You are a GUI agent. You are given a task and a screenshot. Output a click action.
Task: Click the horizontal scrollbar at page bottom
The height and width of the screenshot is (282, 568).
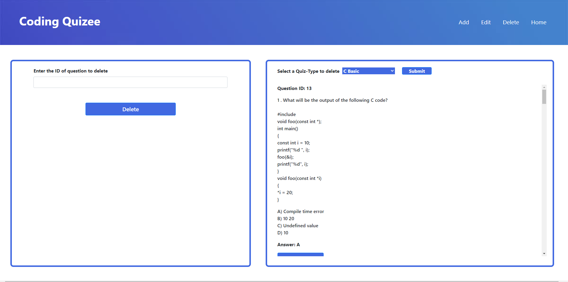point(284,281)
